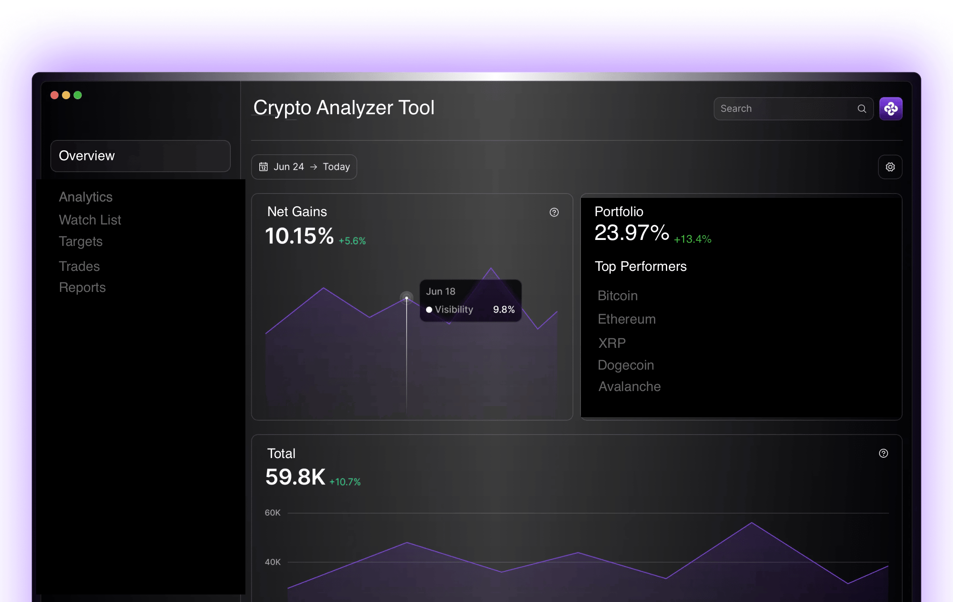953x602 pixels.
Task: Select Overview in the sidebar
Action: [141, 156]
